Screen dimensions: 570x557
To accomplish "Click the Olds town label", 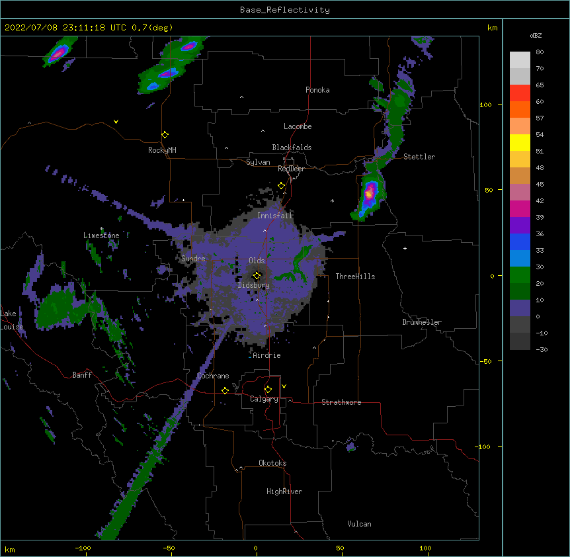I will (x=257, y=261).
